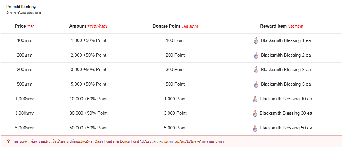The image size is (343, 148).
Task: Click the Blacksmith Blessing 3 ea potion icon
Action: (x=256, y=70)
